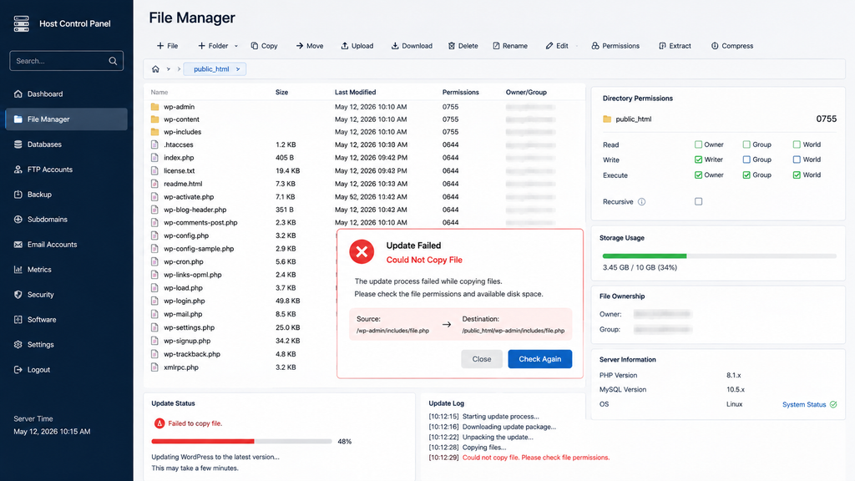The image size is (855, 481).
Task: Close the Update Failed dialog
Action: coord(482,359)
